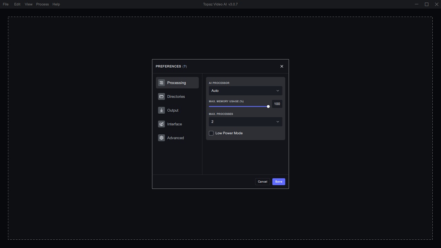Open the Directories folder icon
Viewport: 441px width, 248px height.
[x=161, y=96]
